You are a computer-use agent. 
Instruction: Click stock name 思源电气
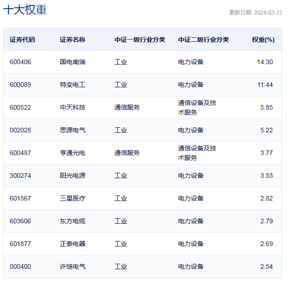(x=73, y=130)
